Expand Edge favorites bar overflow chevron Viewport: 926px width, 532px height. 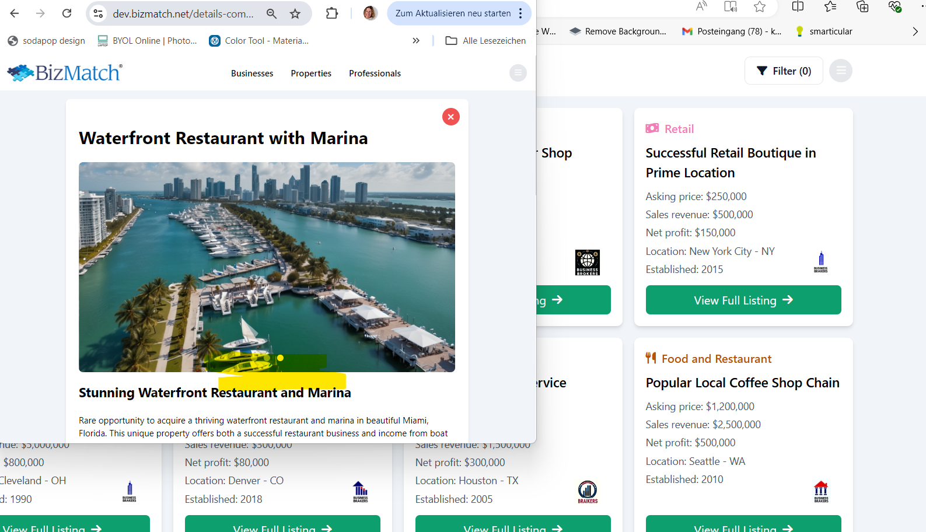915,32
